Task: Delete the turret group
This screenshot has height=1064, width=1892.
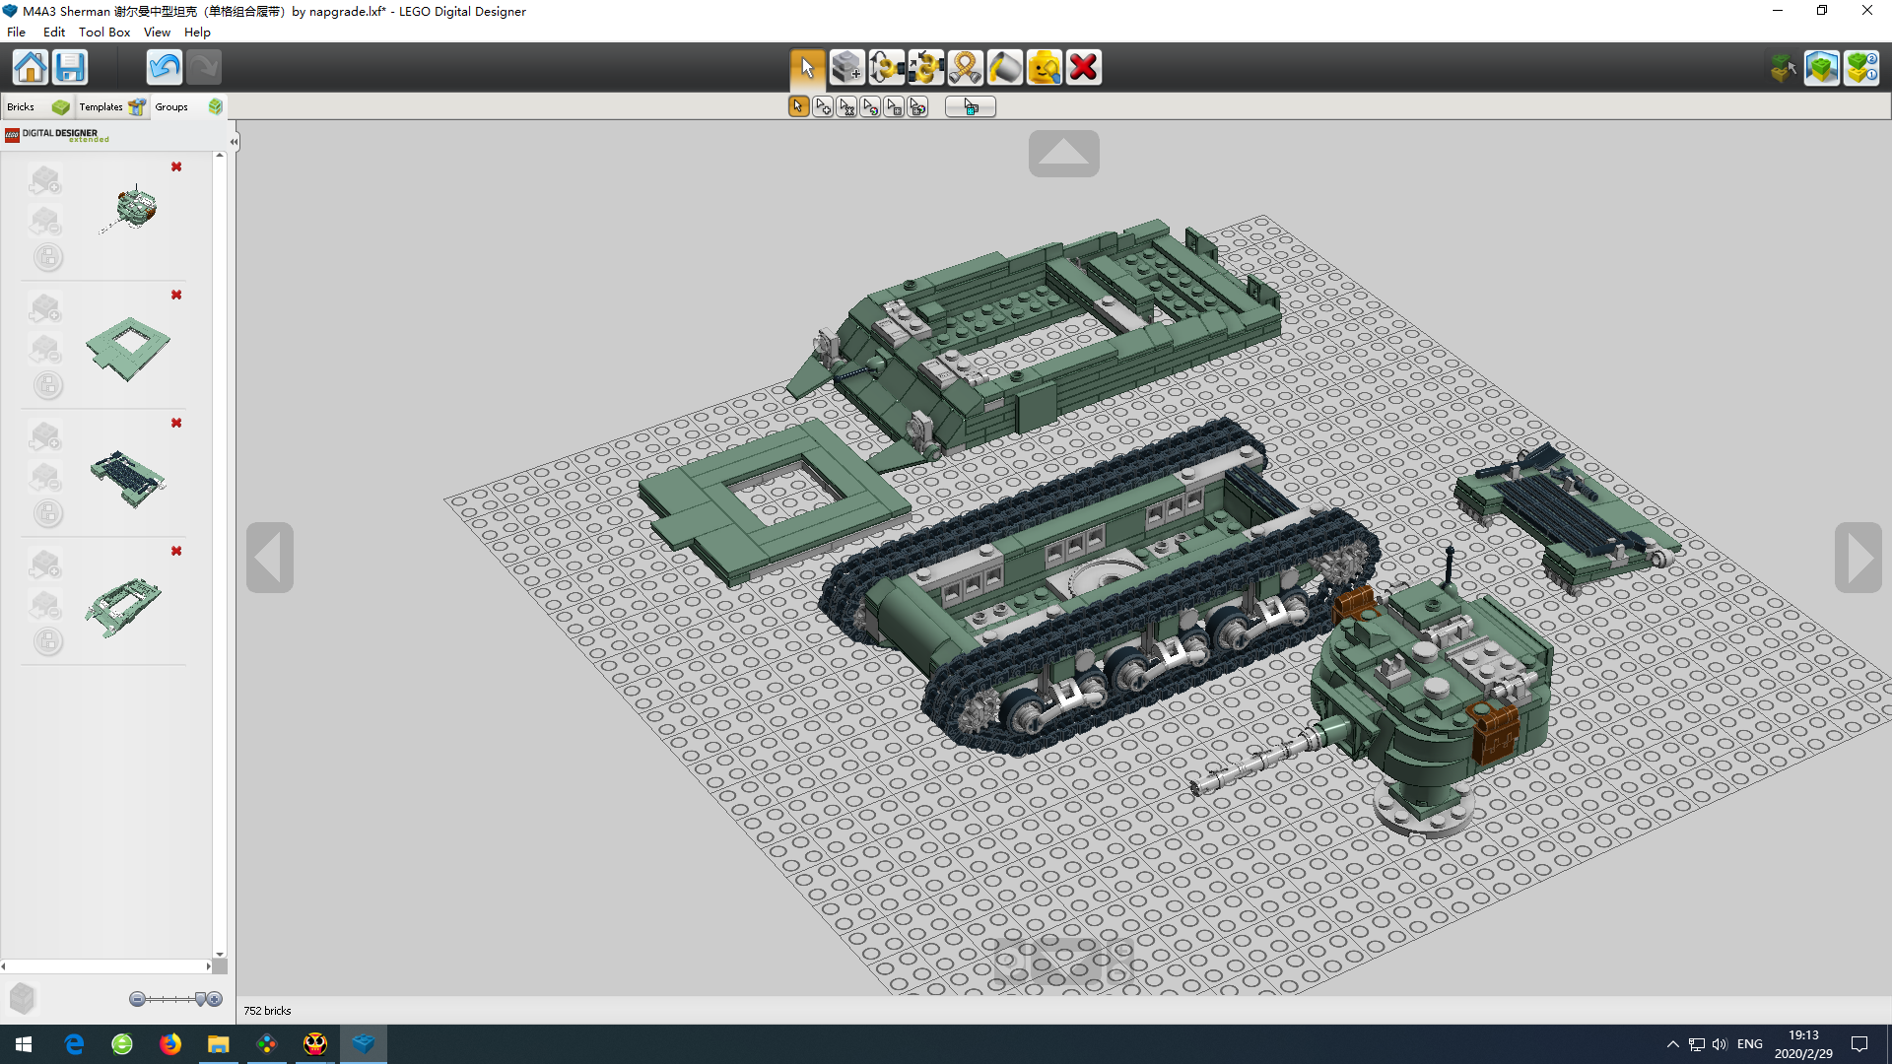Action: point(176,166)
